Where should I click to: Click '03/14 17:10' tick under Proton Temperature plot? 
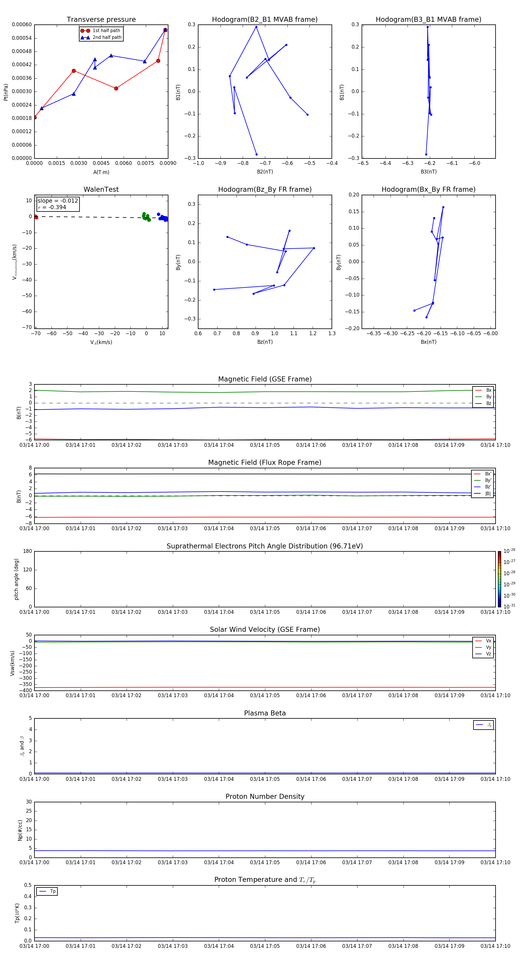[495, 946]
